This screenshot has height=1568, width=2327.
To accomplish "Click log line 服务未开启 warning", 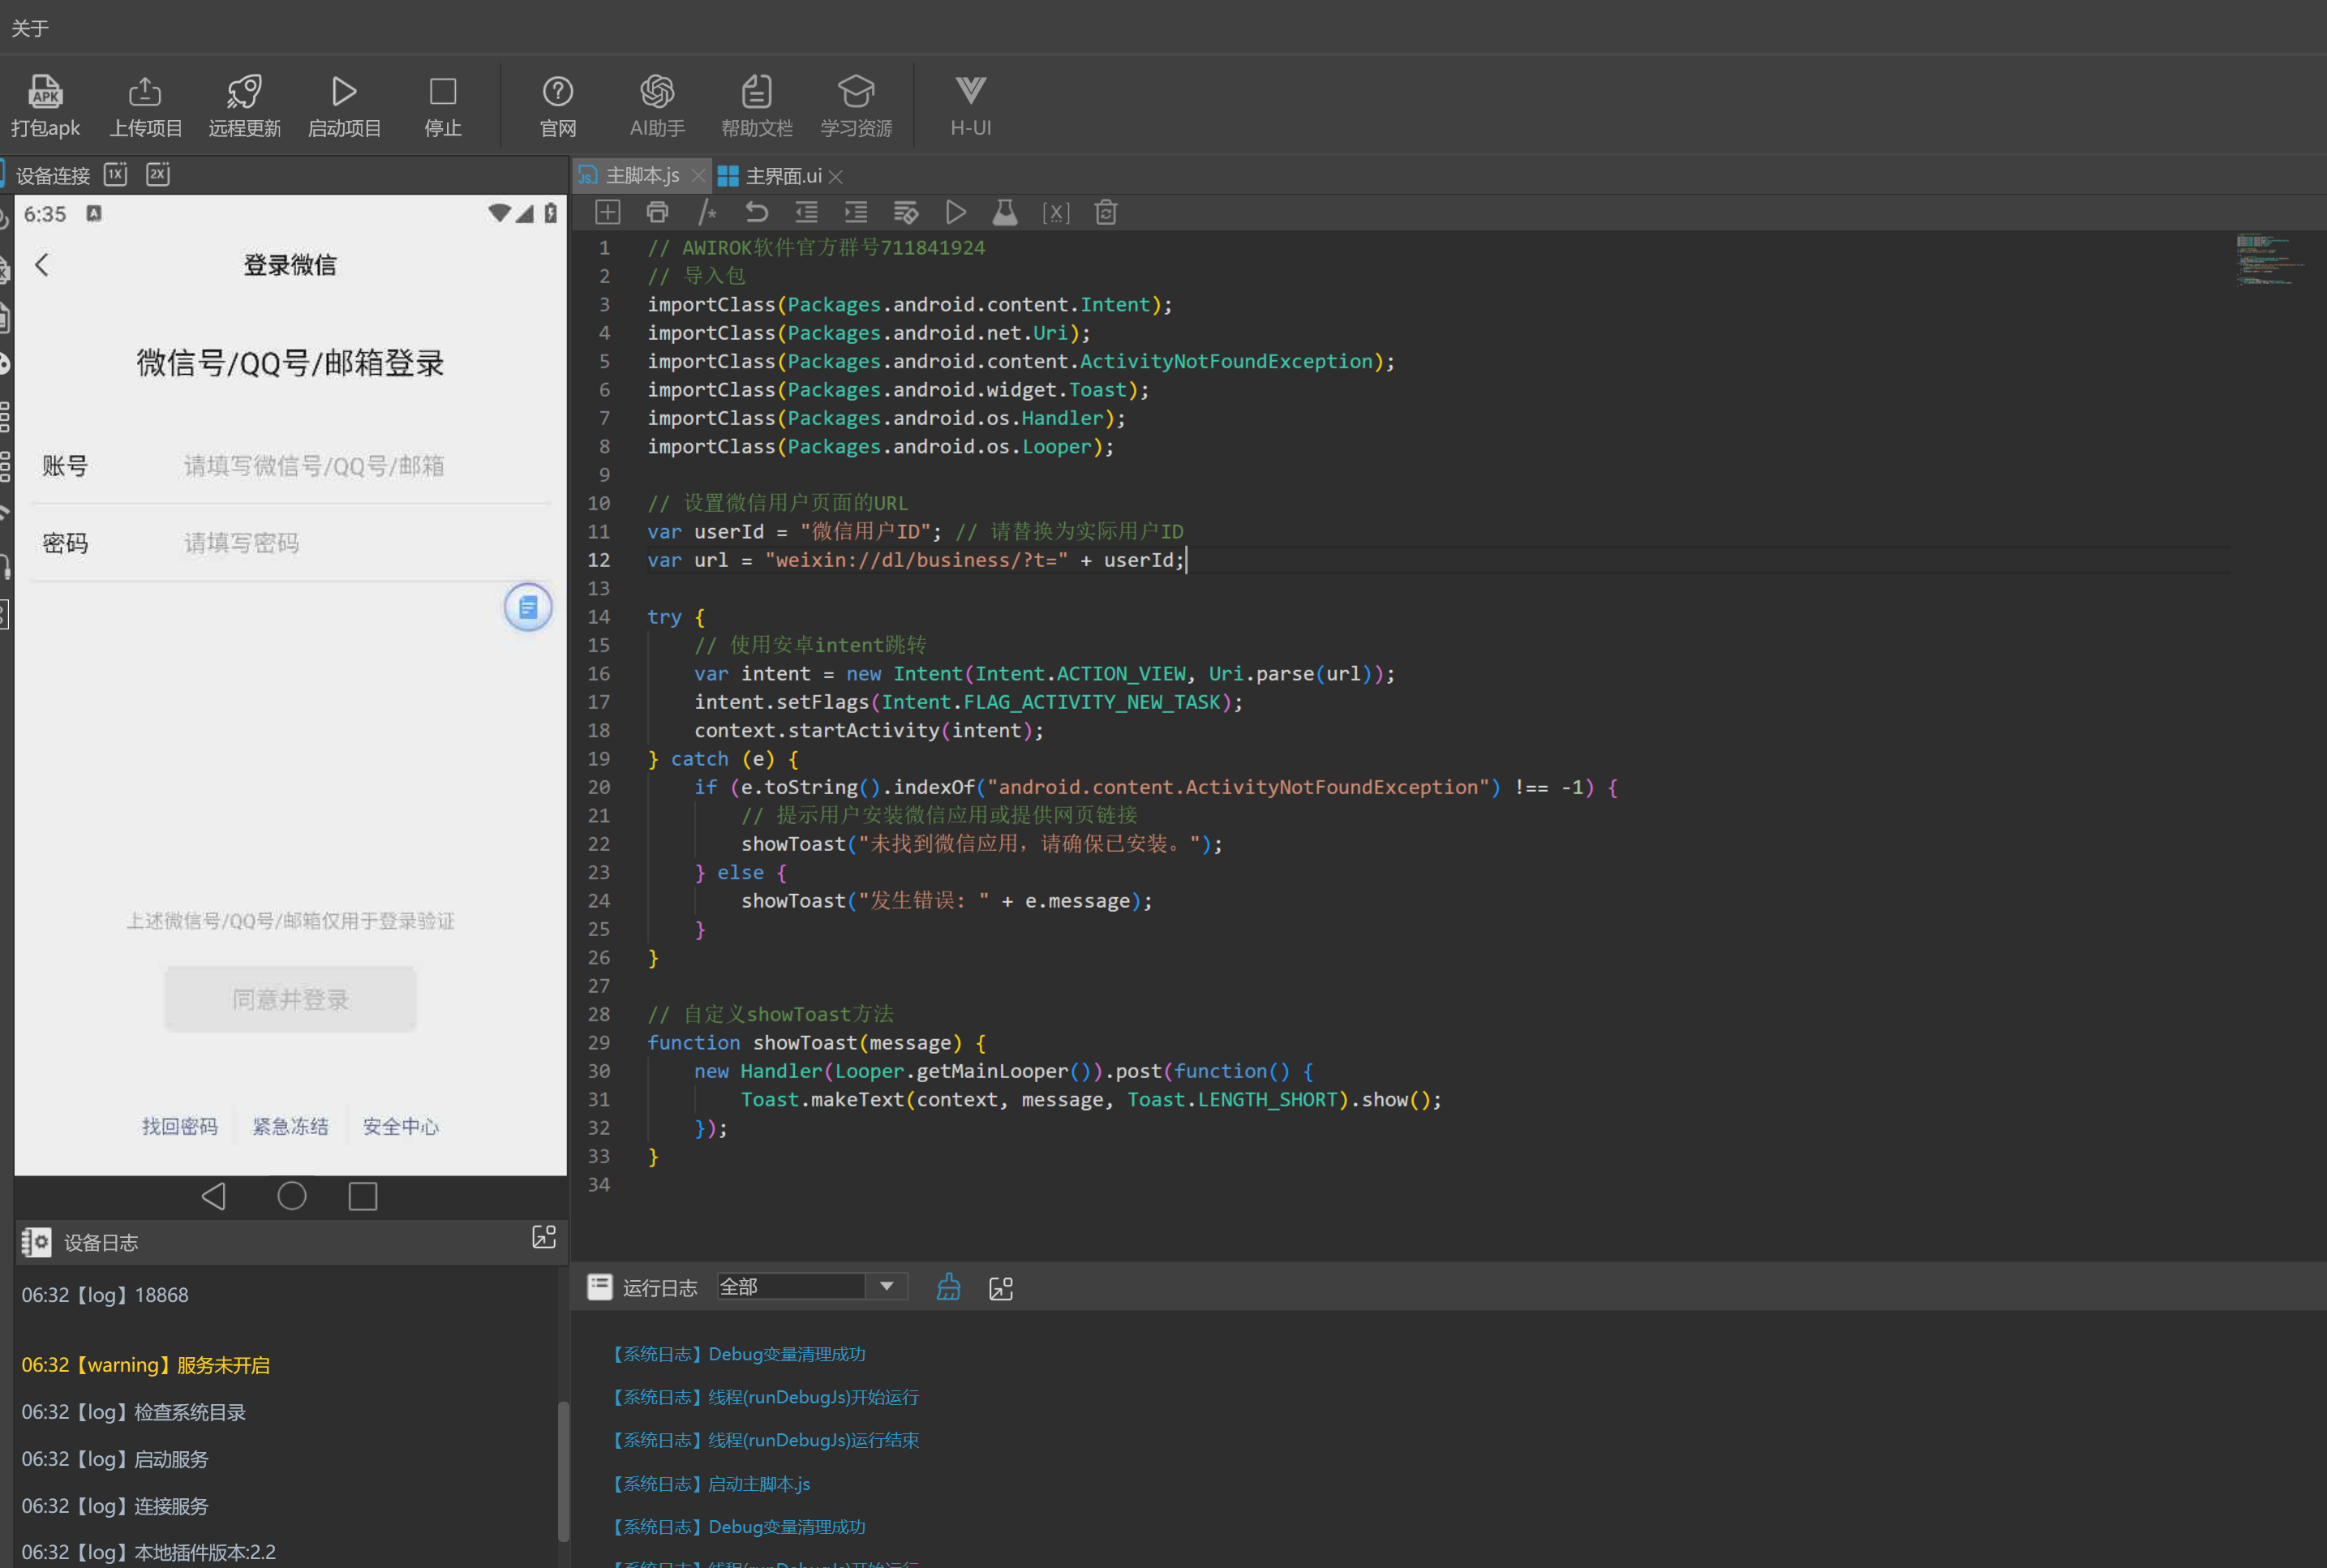I will click(x=146, y=1364).
